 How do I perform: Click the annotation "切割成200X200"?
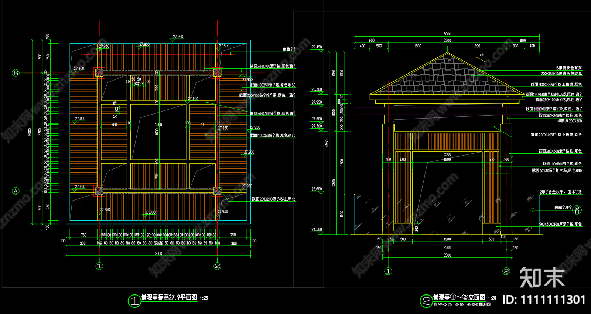pos(570,121)
